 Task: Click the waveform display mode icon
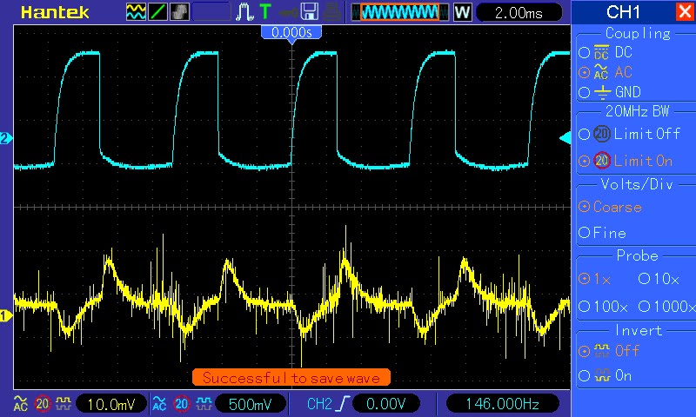pyautogui.click(x=137, y=12)
